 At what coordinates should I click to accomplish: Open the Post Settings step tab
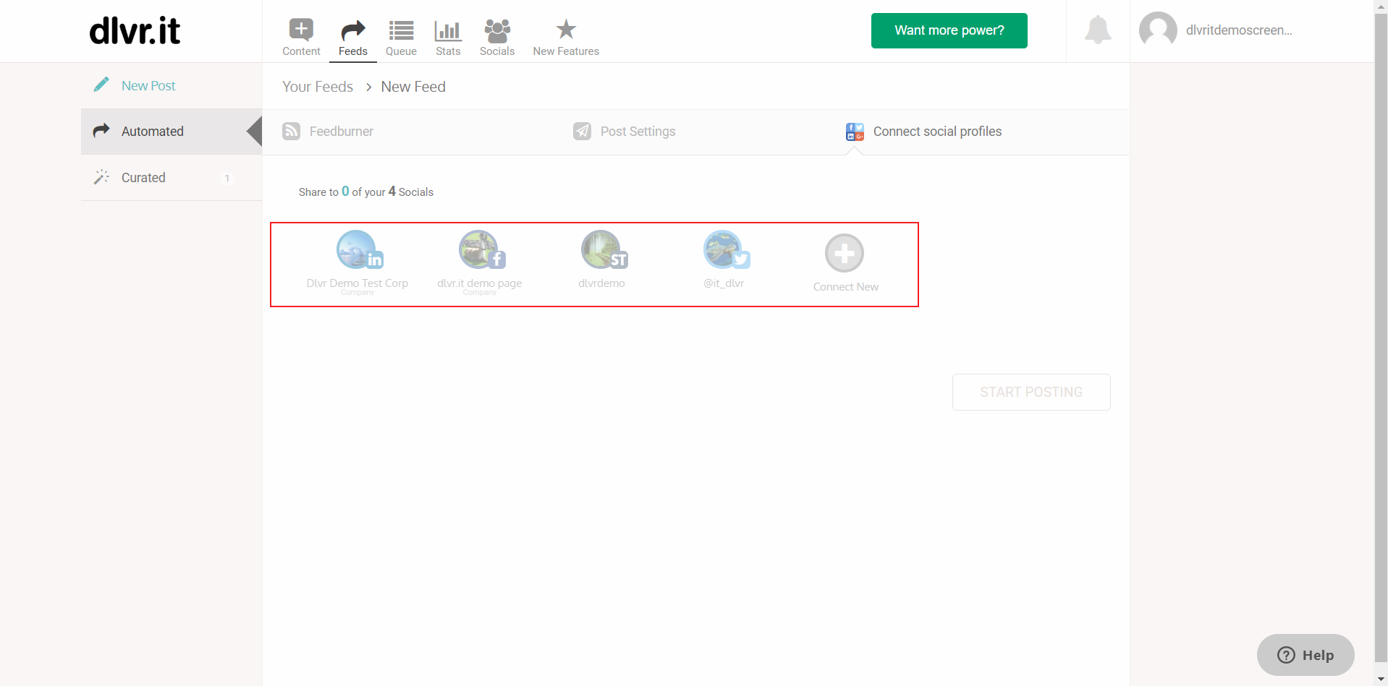[x=625, y=132]
